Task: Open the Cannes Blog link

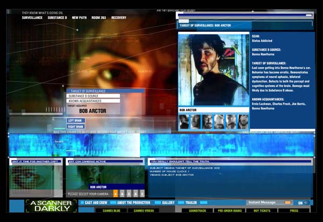Action: 111,211
